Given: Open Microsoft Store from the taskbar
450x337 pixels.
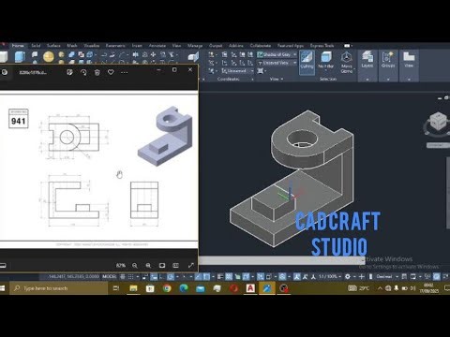Looking at the screenshot, I should tap(150, 288).
